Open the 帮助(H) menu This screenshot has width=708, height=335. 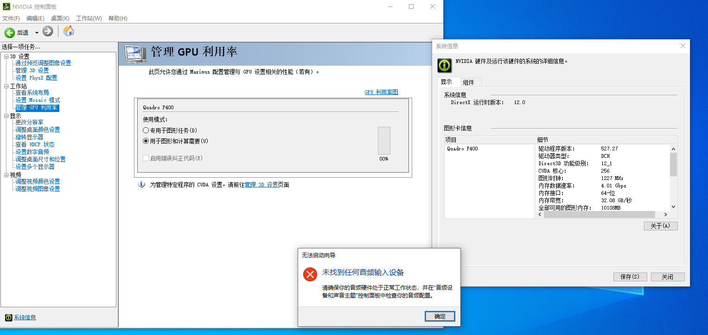(118, 19)
